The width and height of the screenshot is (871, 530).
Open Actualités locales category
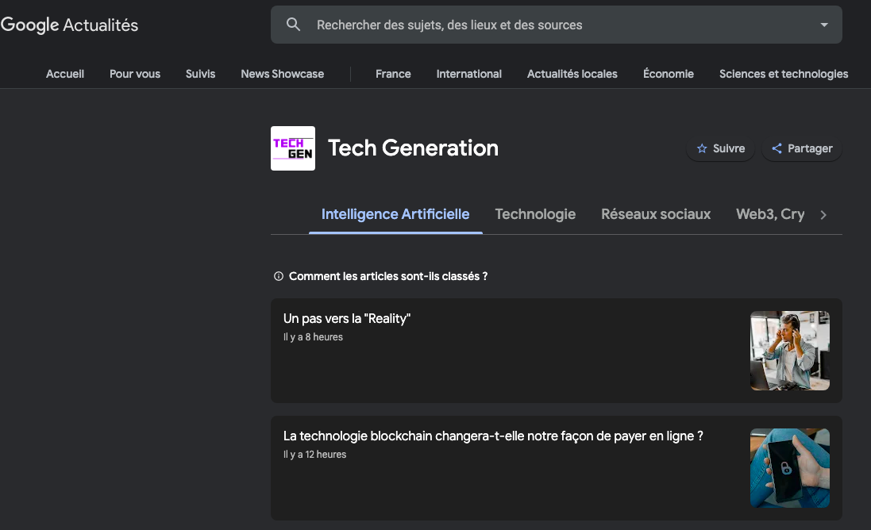[x=572, y=74]
